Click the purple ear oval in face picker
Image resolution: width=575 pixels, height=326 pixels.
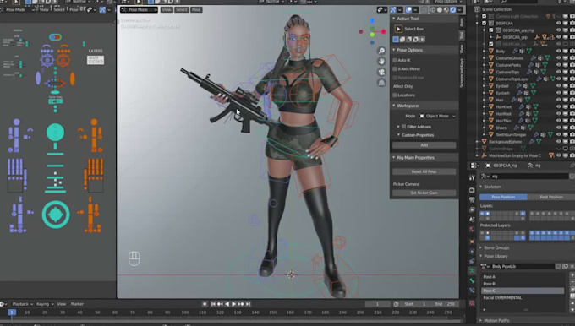[38, 79]
